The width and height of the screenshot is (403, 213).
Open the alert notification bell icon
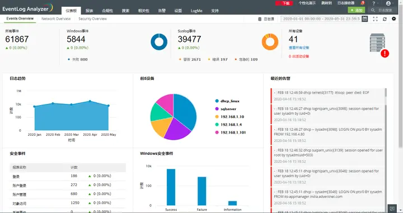(x=362, y=3)
